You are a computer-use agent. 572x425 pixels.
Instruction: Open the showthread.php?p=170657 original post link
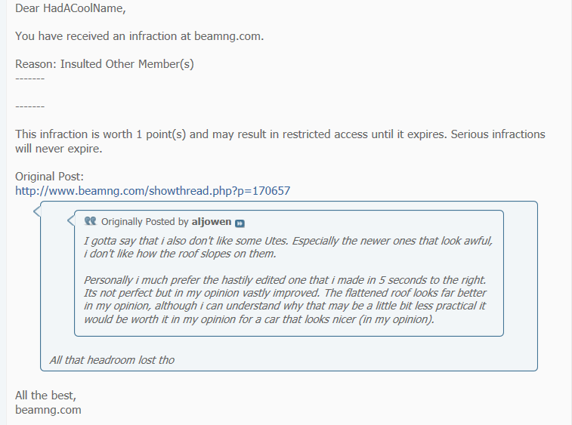(153, 191)
